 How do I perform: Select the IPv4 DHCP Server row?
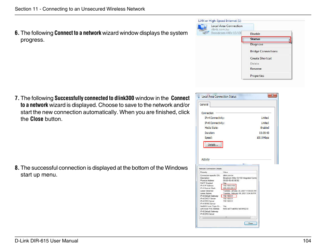[228, 199]
